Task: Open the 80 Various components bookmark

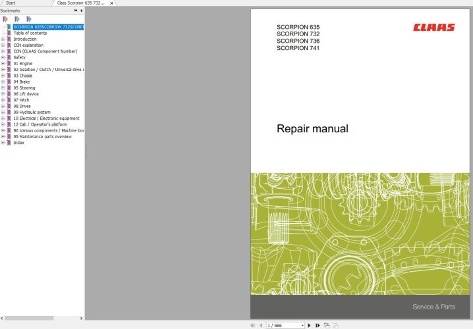Action: coord(49,130)
